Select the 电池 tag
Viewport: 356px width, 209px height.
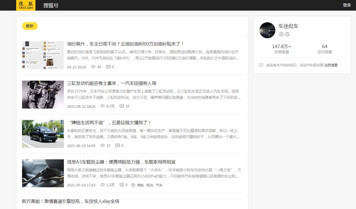[x=150, y=185]
